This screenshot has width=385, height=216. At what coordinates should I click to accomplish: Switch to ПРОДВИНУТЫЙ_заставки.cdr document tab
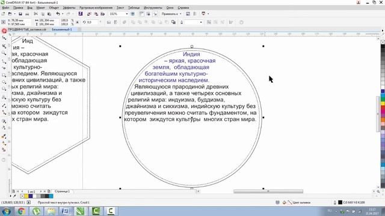pyautogui.click(x=27, y=29)
